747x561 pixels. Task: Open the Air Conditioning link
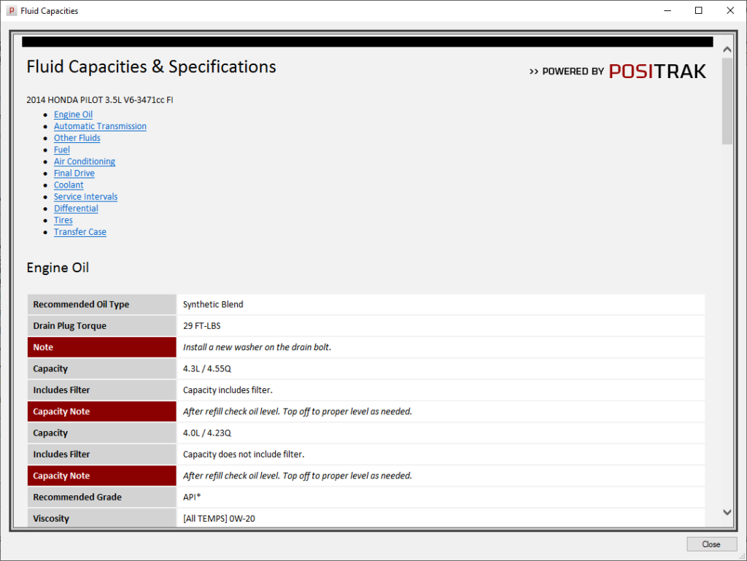85,161
